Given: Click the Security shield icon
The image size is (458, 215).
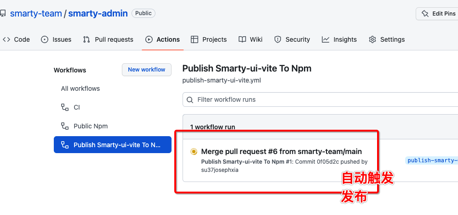Looking at the screenshot, I should tap(278, 39).
